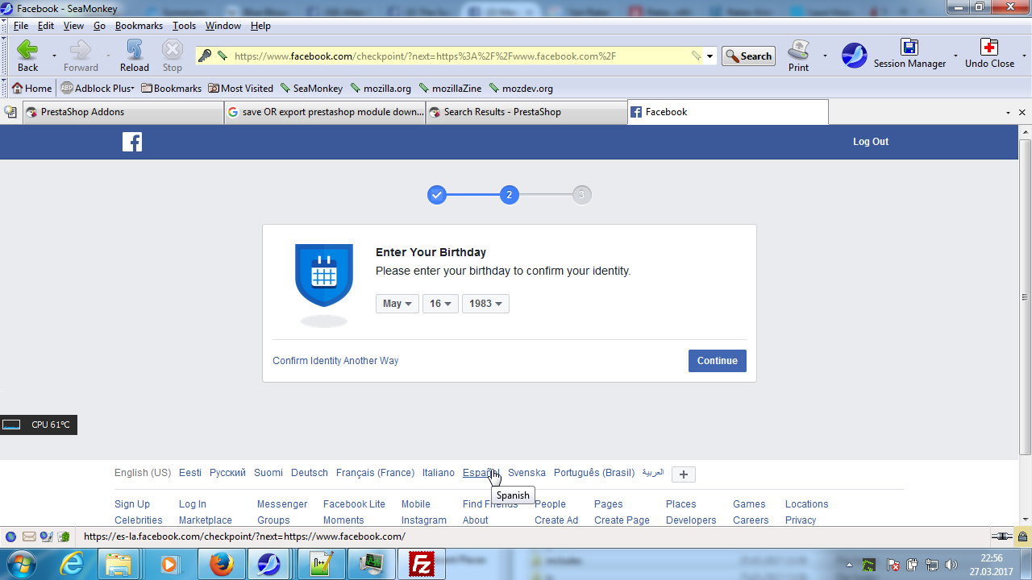The height and width of the screenshot is (580, 1032).
Task: Open the Edit menu
Action: click(x=46, y=26)
